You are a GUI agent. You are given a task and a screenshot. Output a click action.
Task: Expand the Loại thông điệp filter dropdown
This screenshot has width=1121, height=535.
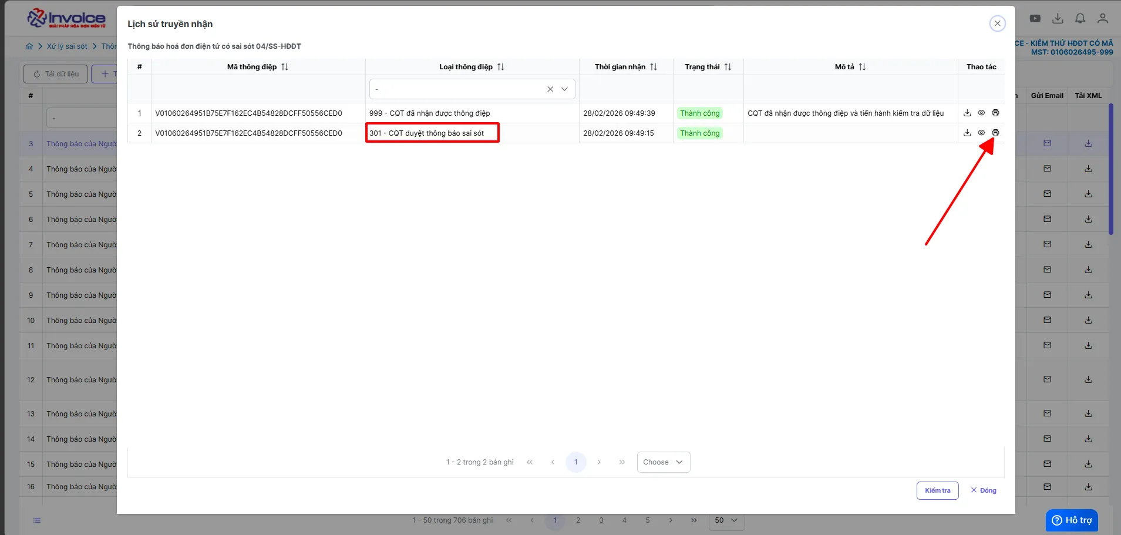pyautogui.click(x=564, y=89)
